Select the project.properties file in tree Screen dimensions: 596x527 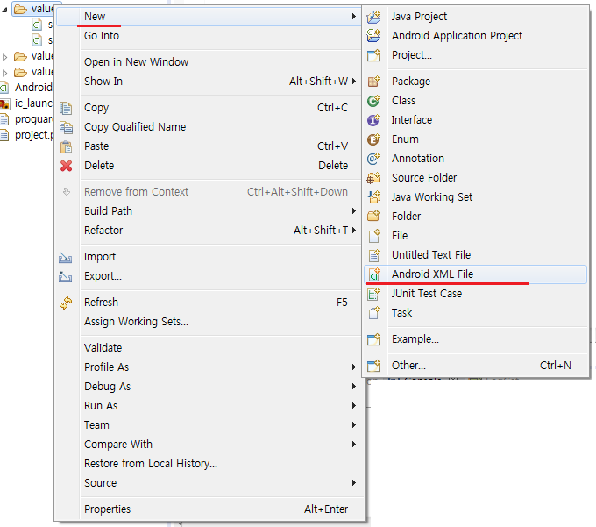[26, 135]
